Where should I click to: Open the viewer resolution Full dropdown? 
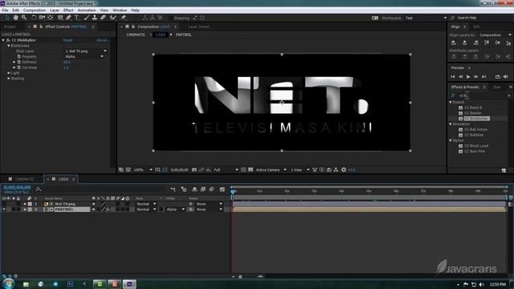[226, 169]
